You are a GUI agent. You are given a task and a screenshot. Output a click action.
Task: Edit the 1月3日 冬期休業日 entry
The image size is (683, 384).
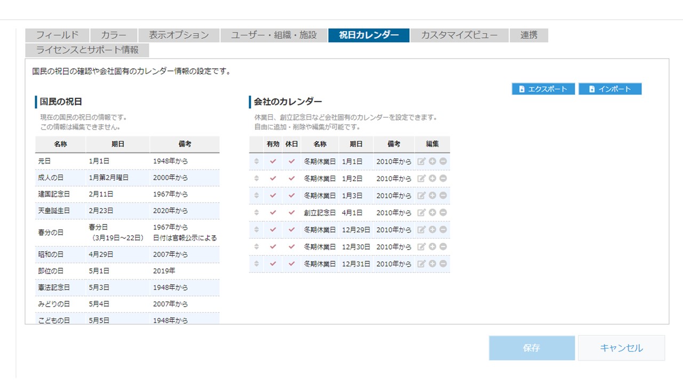(422, 196)
